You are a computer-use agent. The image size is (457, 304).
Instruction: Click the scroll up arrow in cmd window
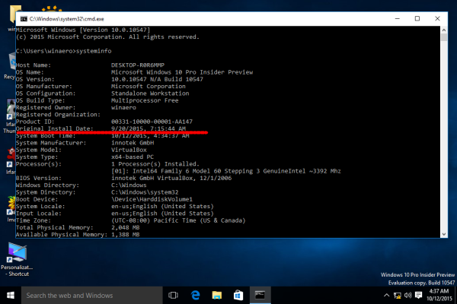pos(444,30)
